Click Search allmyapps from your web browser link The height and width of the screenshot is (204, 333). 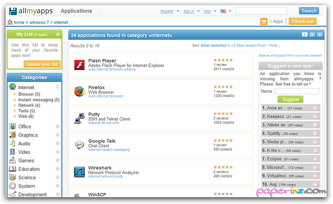click(x=290, y=56)
